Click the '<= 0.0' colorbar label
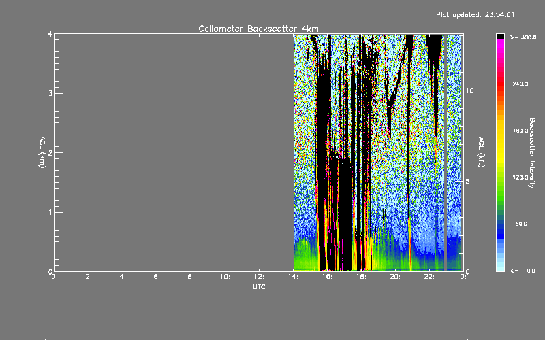545x340 pixels. (x=523, y=270)
